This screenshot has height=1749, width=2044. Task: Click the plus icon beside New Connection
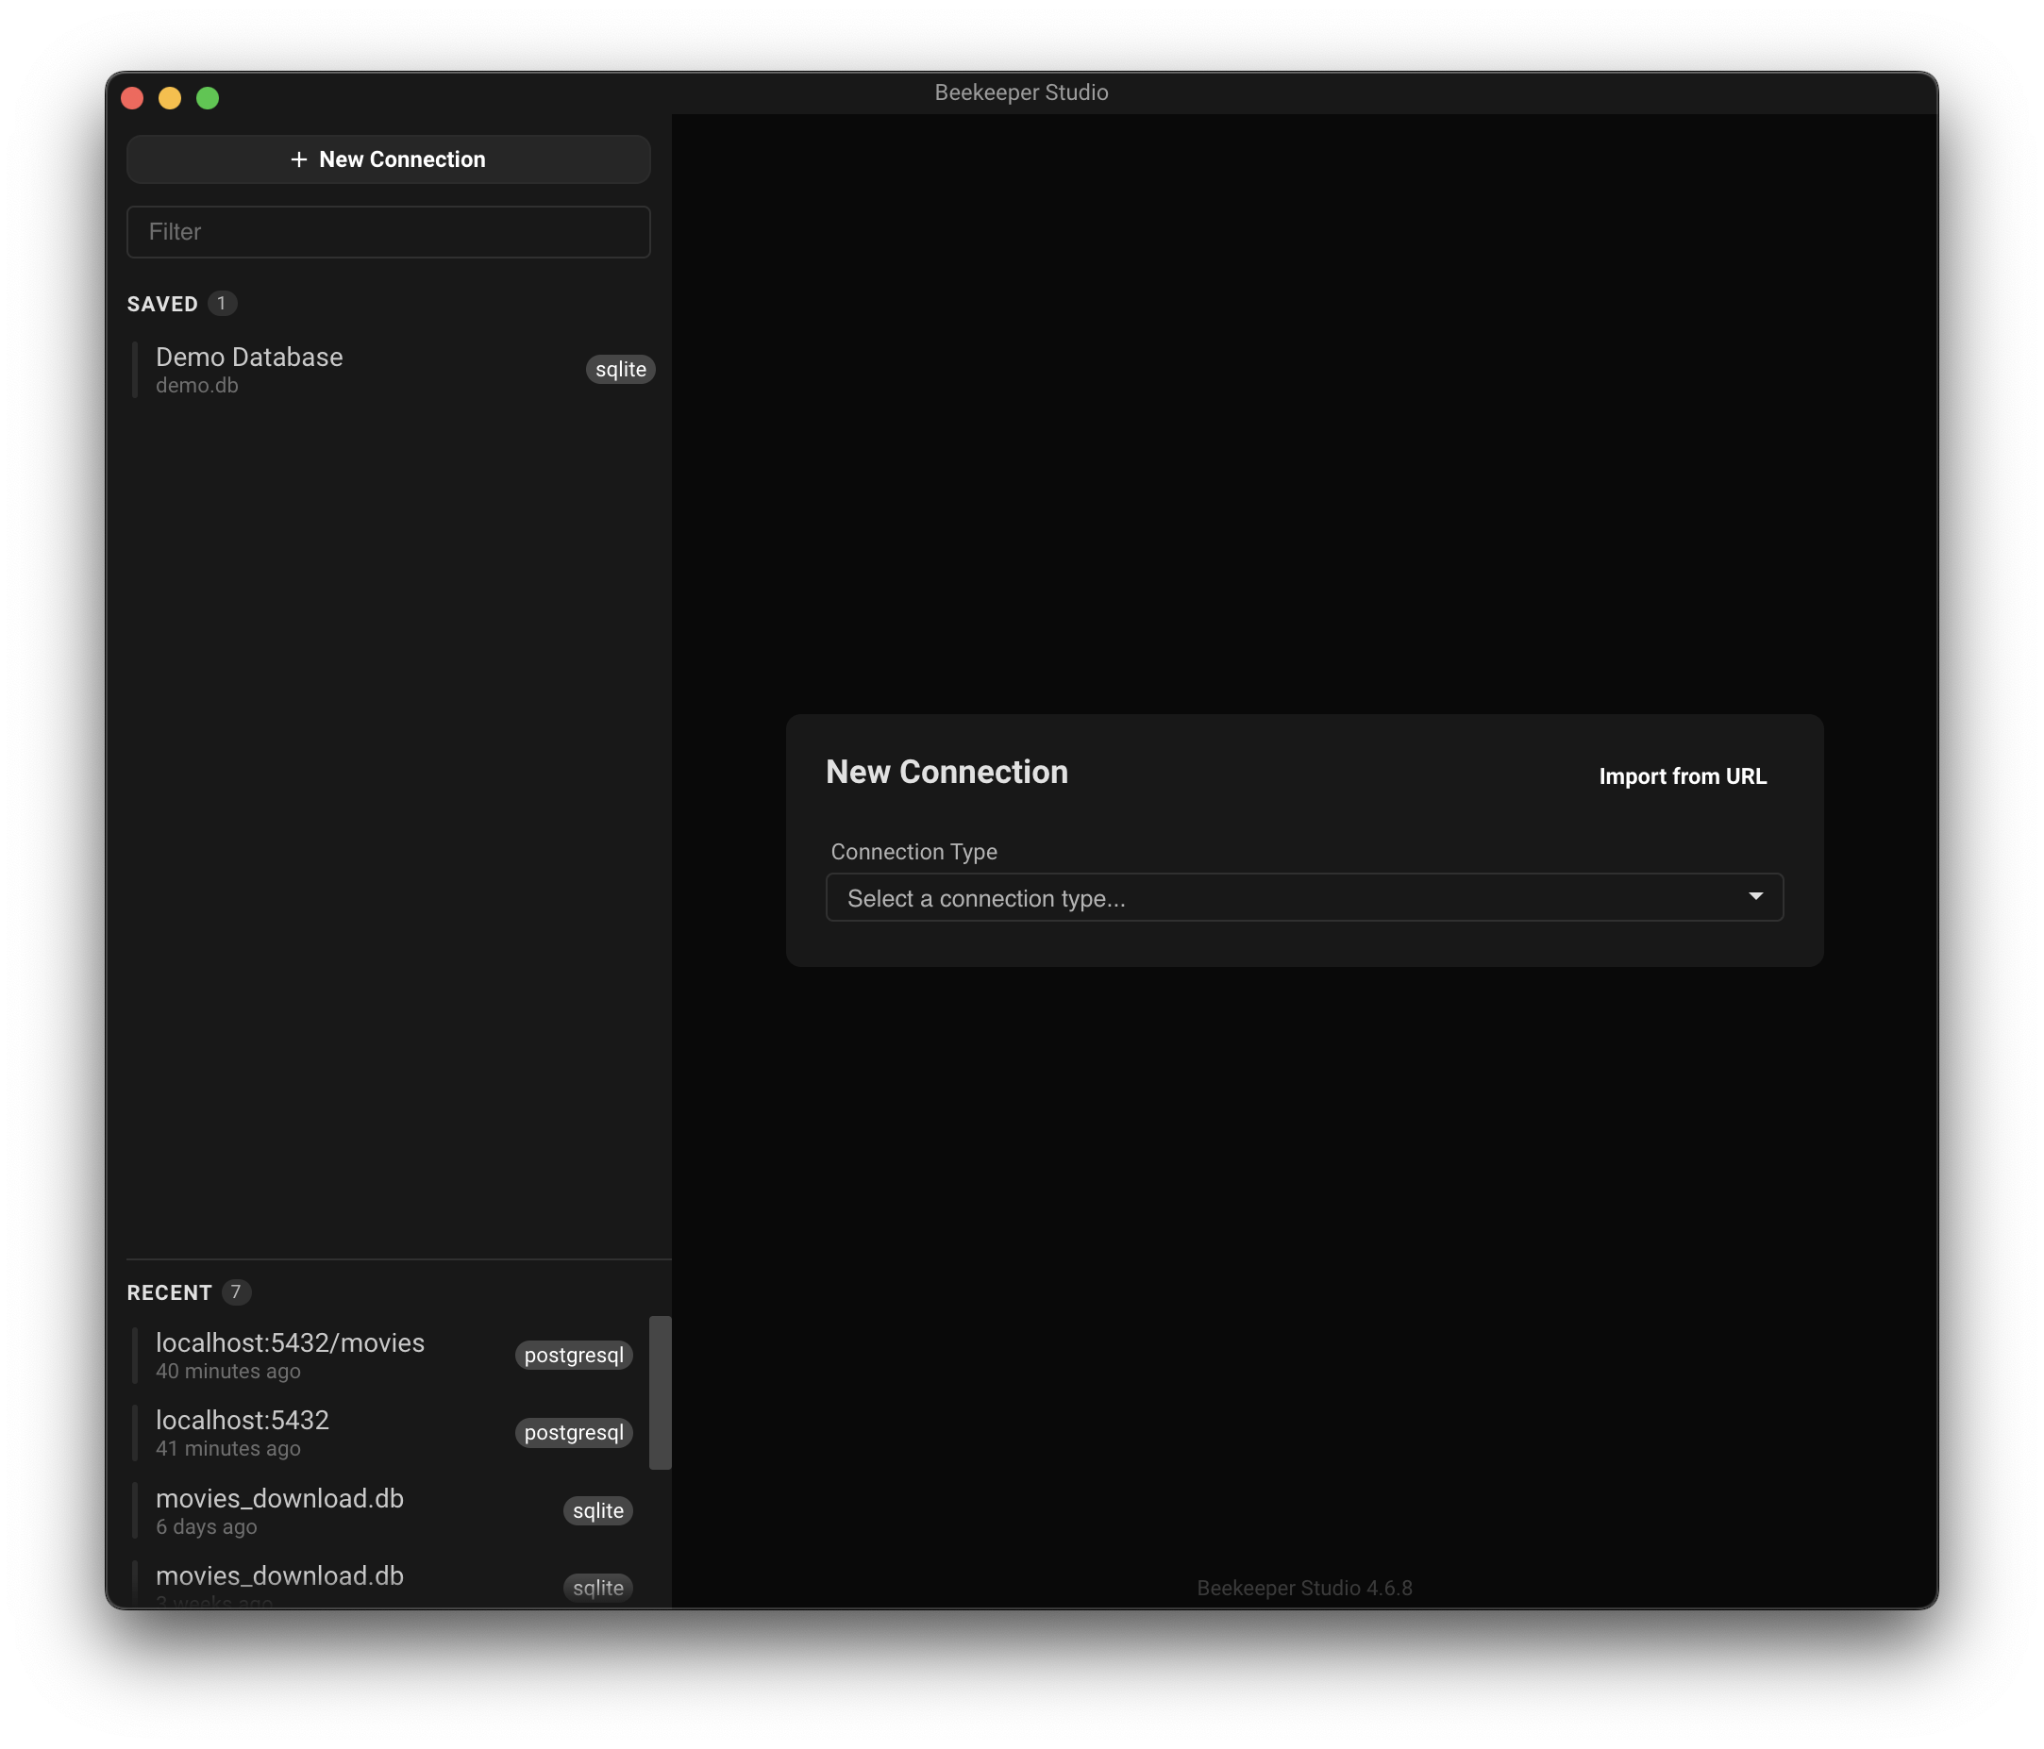coord(299,159)
